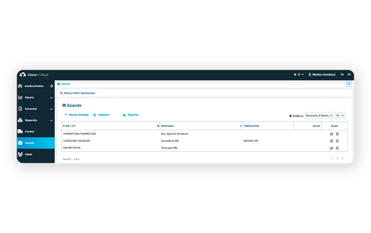Click the Clienti people icon
Image resolution: width=371 pixels, height=233 pixels.
(x=20, y=154)
